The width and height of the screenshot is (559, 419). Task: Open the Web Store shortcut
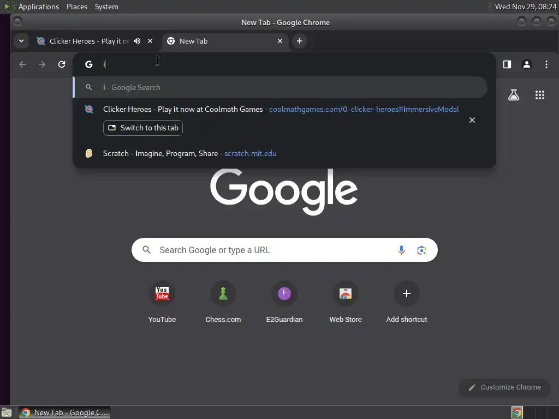(x=346, y=302)
